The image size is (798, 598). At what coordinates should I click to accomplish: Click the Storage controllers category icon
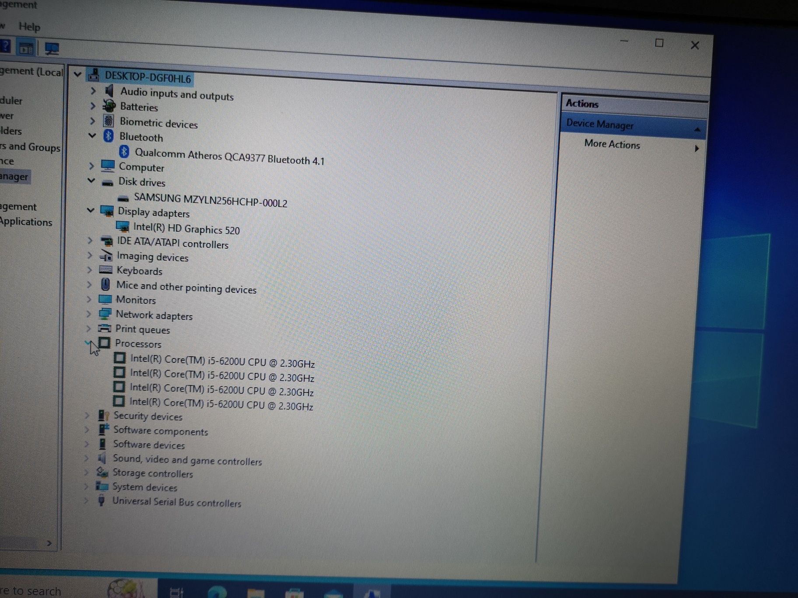102,472
